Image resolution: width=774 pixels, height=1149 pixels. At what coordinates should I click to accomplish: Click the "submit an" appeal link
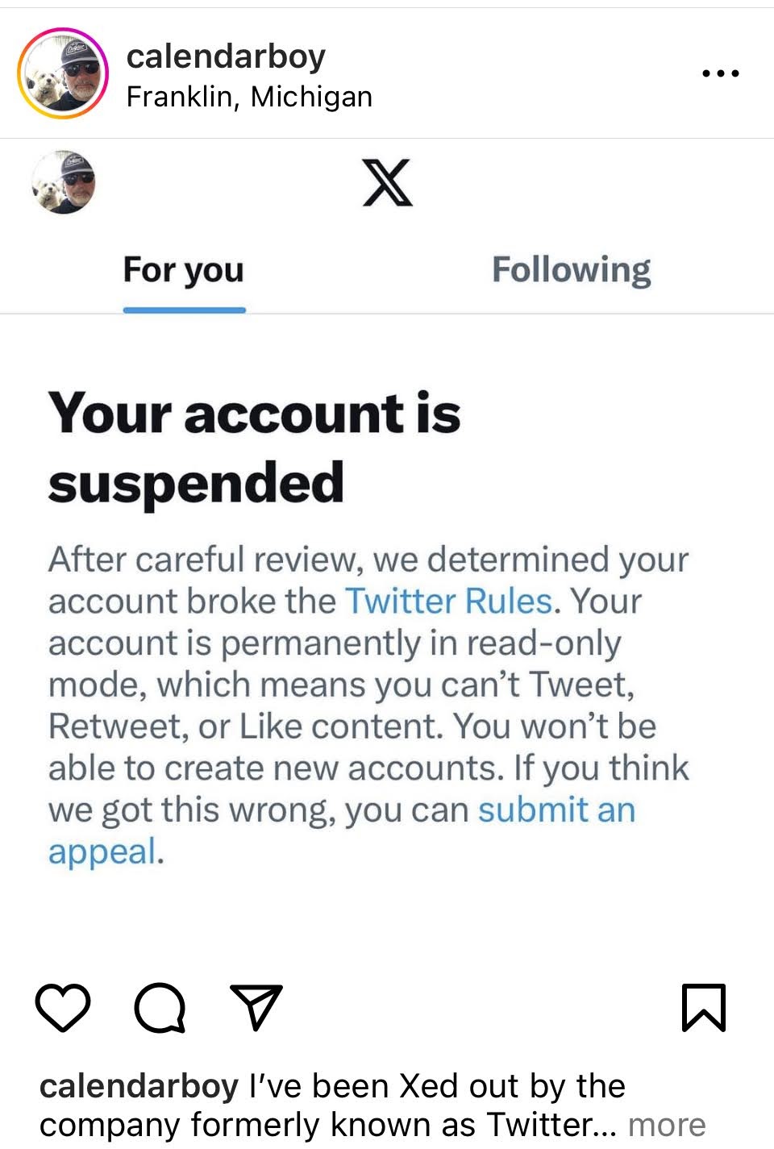[556, 810]
